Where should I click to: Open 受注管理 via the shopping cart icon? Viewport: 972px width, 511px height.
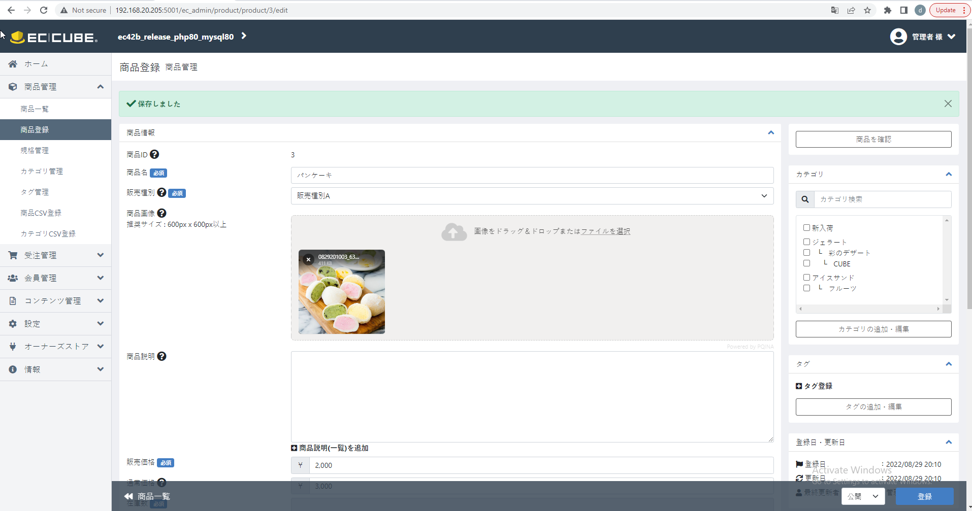12,255
